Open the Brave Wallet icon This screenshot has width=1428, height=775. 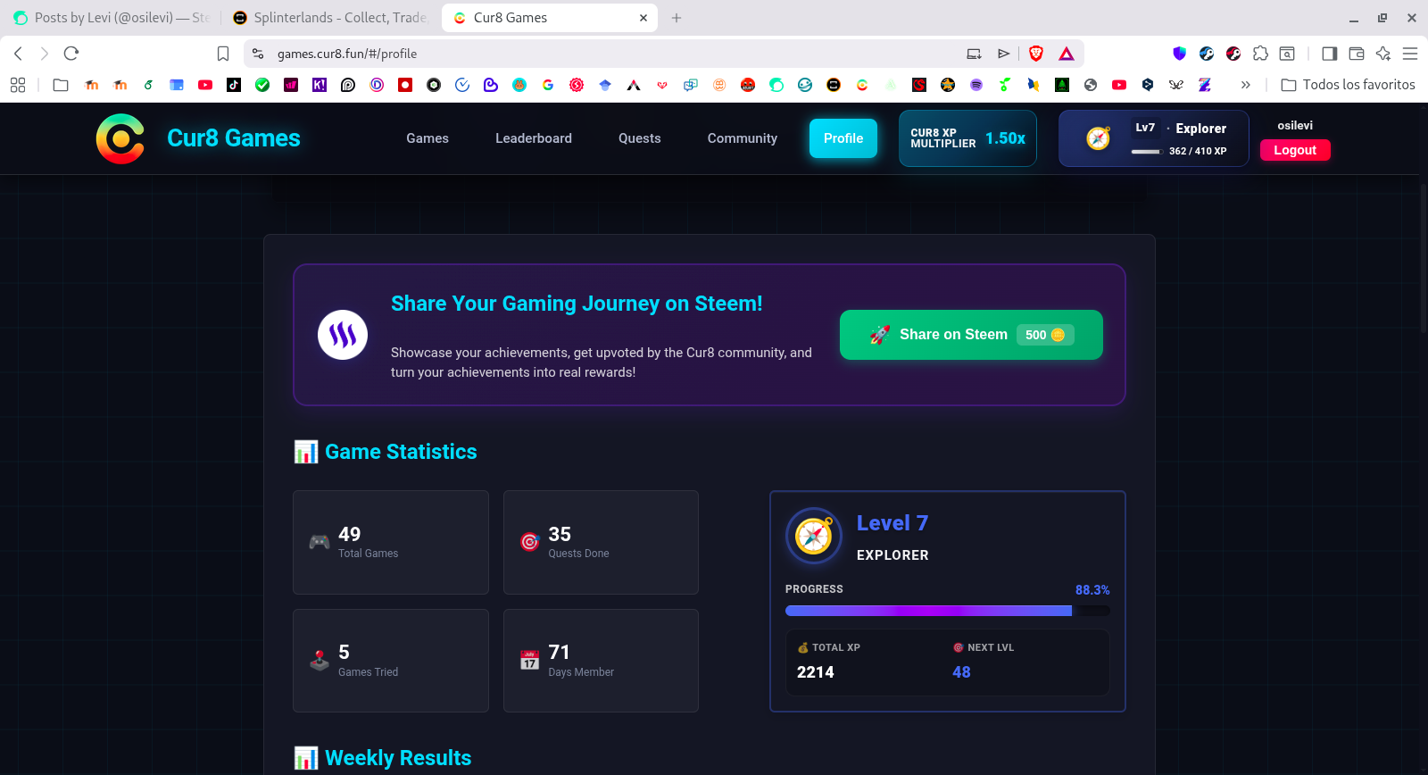(1357, 54)
